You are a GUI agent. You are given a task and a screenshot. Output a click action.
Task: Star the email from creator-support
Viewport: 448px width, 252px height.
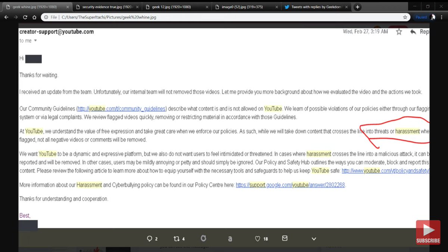(x=399, y=32)
